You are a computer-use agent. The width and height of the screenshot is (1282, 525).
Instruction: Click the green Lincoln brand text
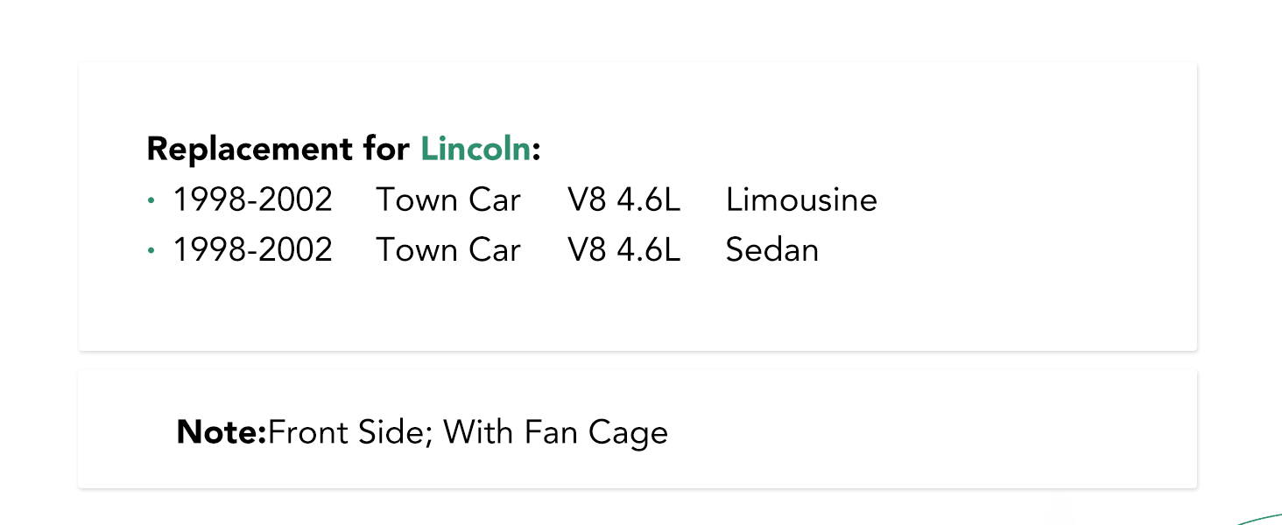coord(475,150)
